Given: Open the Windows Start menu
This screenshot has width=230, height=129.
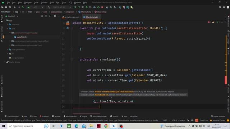Looking at the screenshot, I should point(4,126).
